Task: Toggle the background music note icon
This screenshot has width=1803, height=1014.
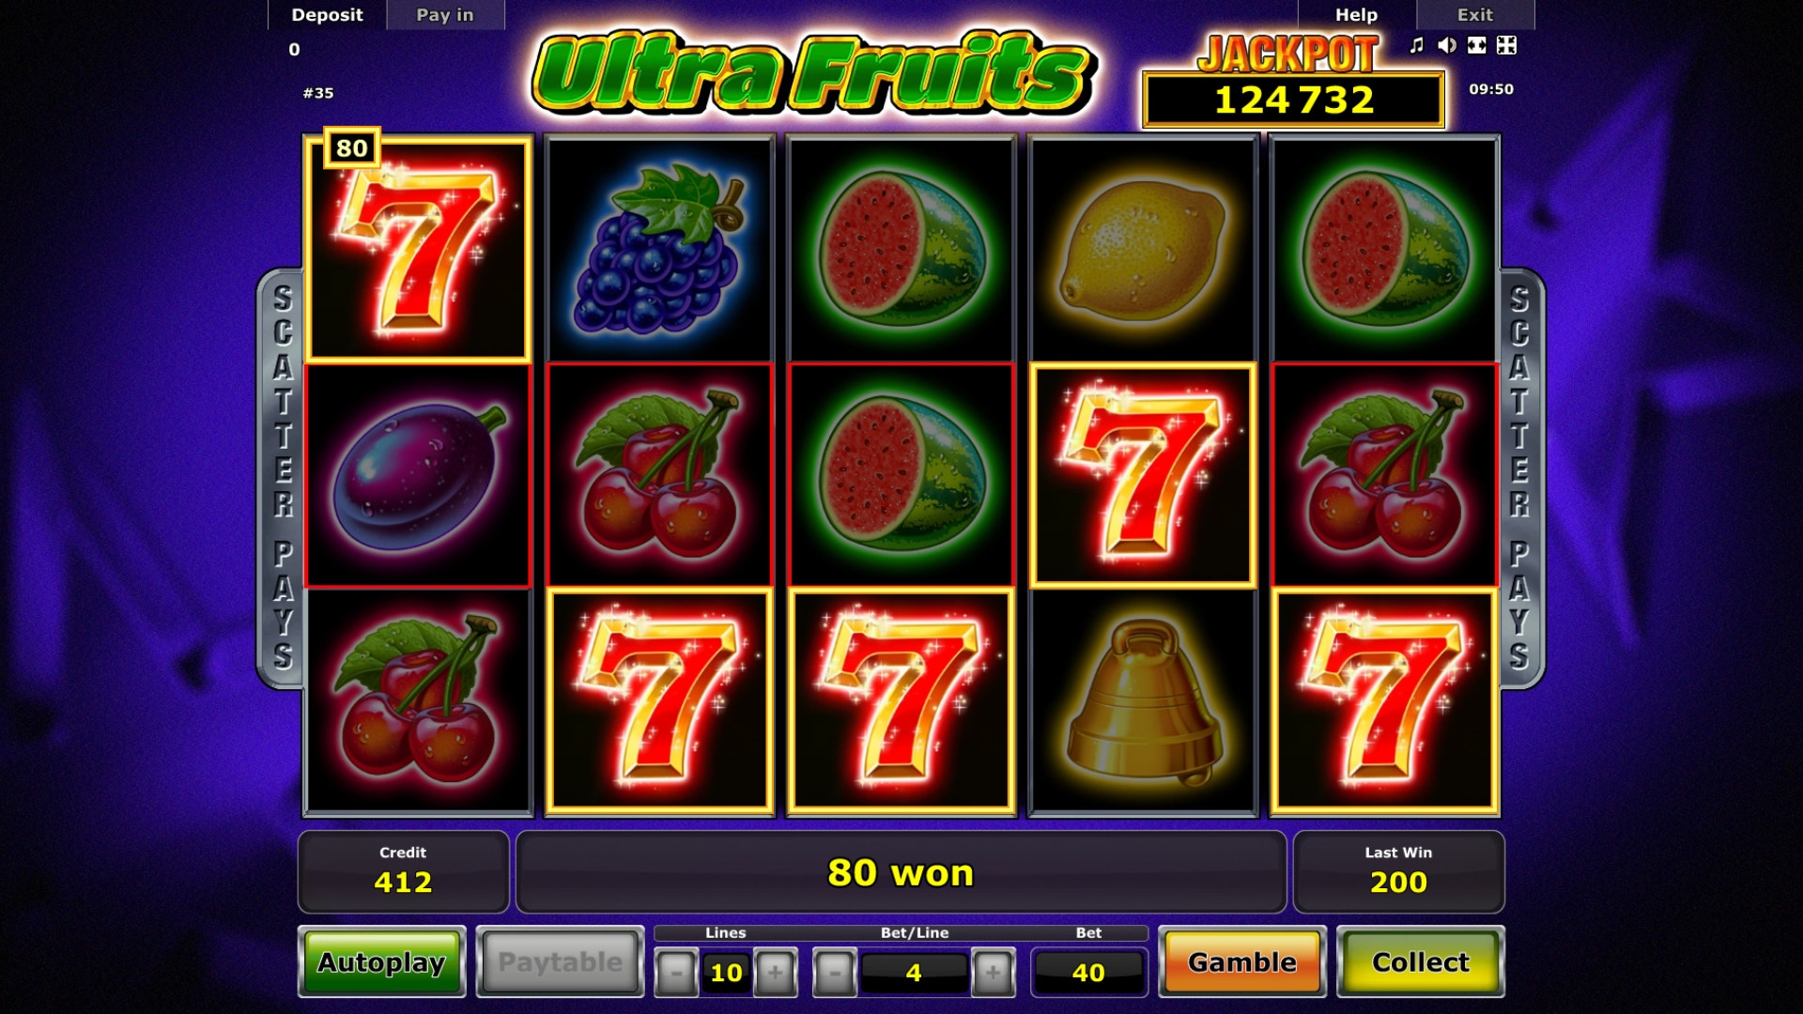Action: [x=1417, y=45]
